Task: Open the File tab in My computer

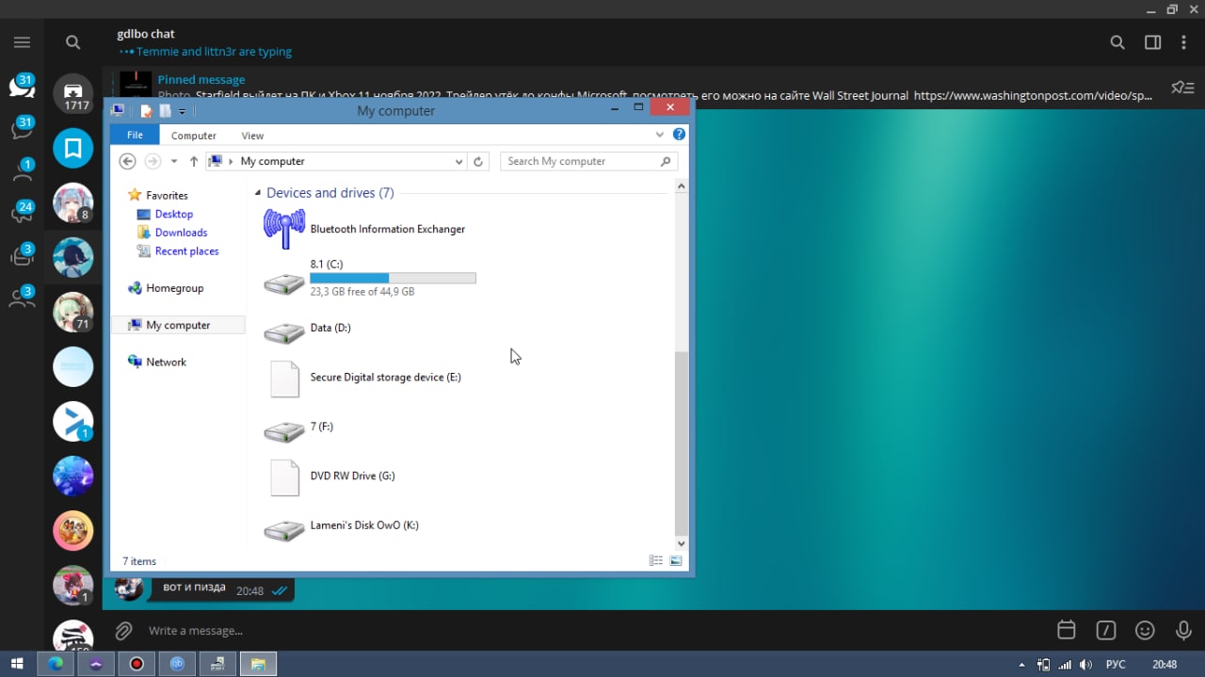Action: point(135,135)
